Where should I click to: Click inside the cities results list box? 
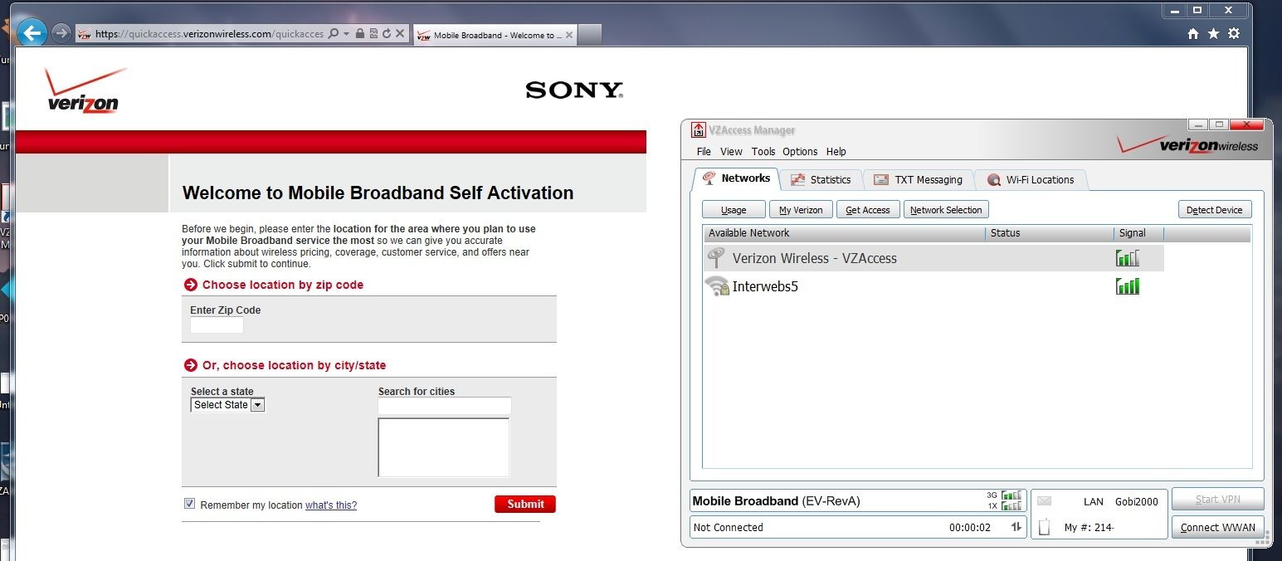click(444, 447)
